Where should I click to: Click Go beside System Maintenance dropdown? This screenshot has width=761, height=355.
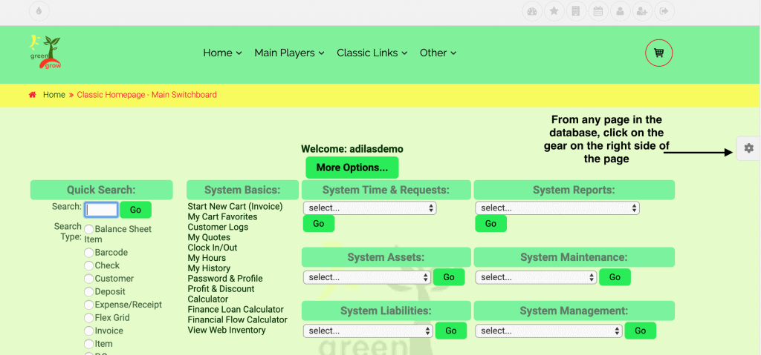[615, 277]
